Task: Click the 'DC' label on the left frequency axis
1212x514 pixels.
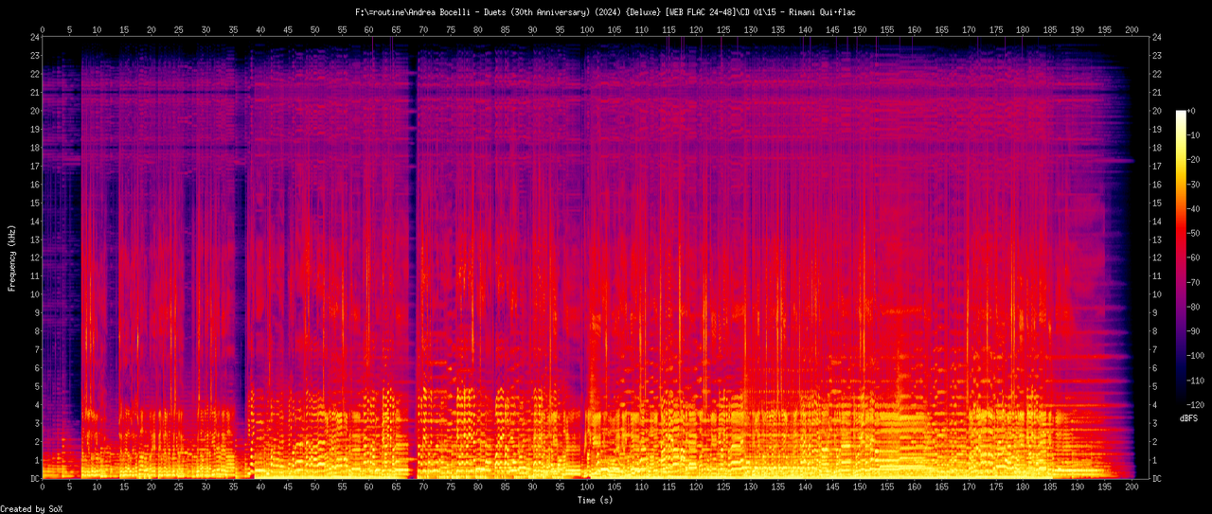Action: click(35, 479)
